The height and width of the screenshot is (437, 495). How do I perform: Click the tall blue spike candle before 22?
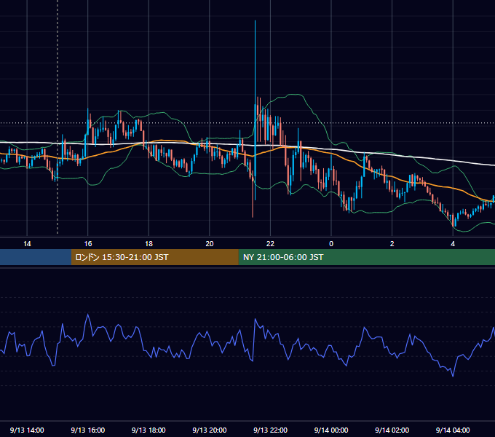255,110
